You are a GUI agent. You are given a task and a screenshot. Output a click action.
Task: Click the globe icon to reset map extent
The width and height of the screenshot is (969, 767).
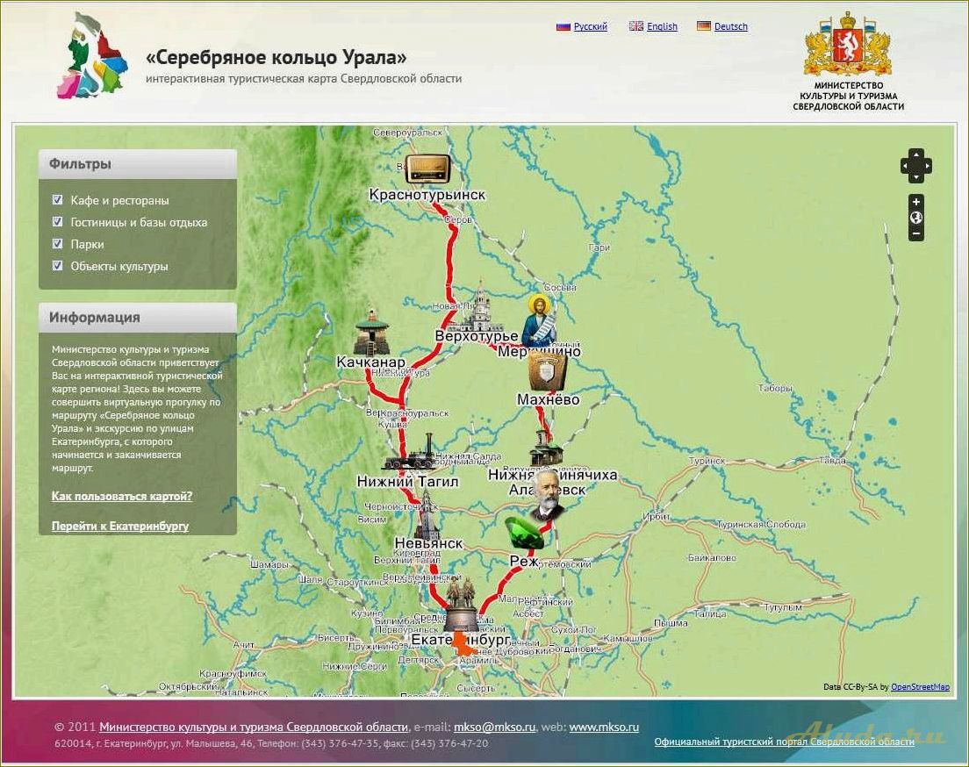pos(916,219)
